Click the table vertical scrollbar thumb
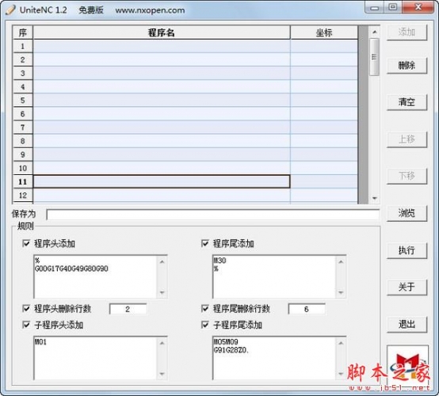This screenshot has width=439, height=396. pos(374,57)
